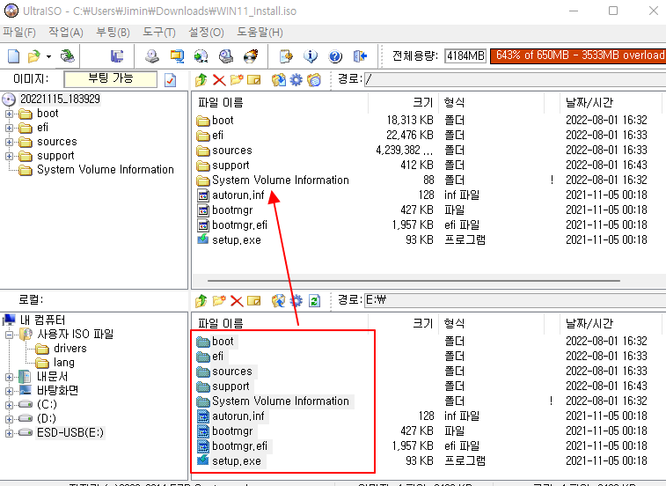Delete selected item in local pane
This screenshot has width=666, height=486.
[237, 301]
